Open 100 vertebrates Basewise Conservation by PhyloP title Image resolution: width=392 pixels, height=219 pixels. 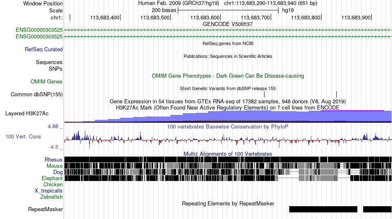click(x=228, y=126)
